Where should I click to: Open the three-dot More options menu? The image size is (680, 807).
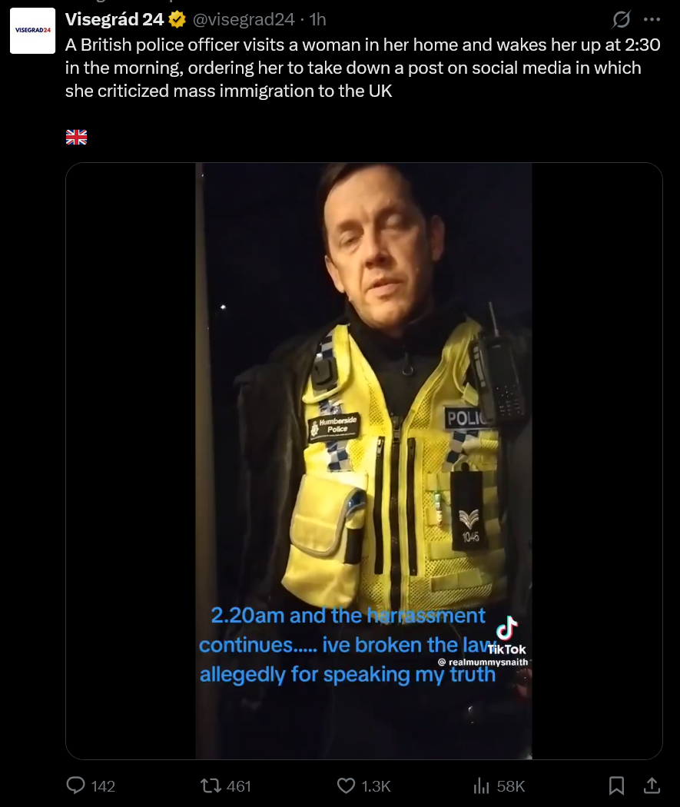(x=652, y=19)
